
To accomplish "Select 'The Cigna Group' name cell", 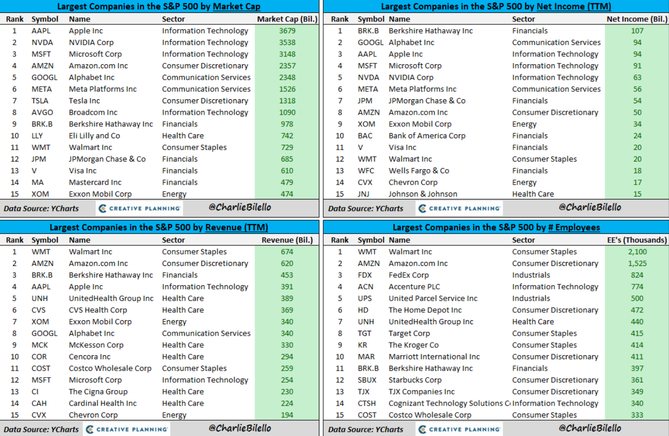I will pyautogui.click(x=98, y=392).
